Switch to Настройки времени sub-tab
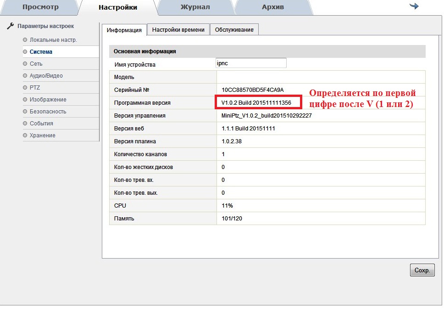The image size is (444, 310). pos(178,30)
